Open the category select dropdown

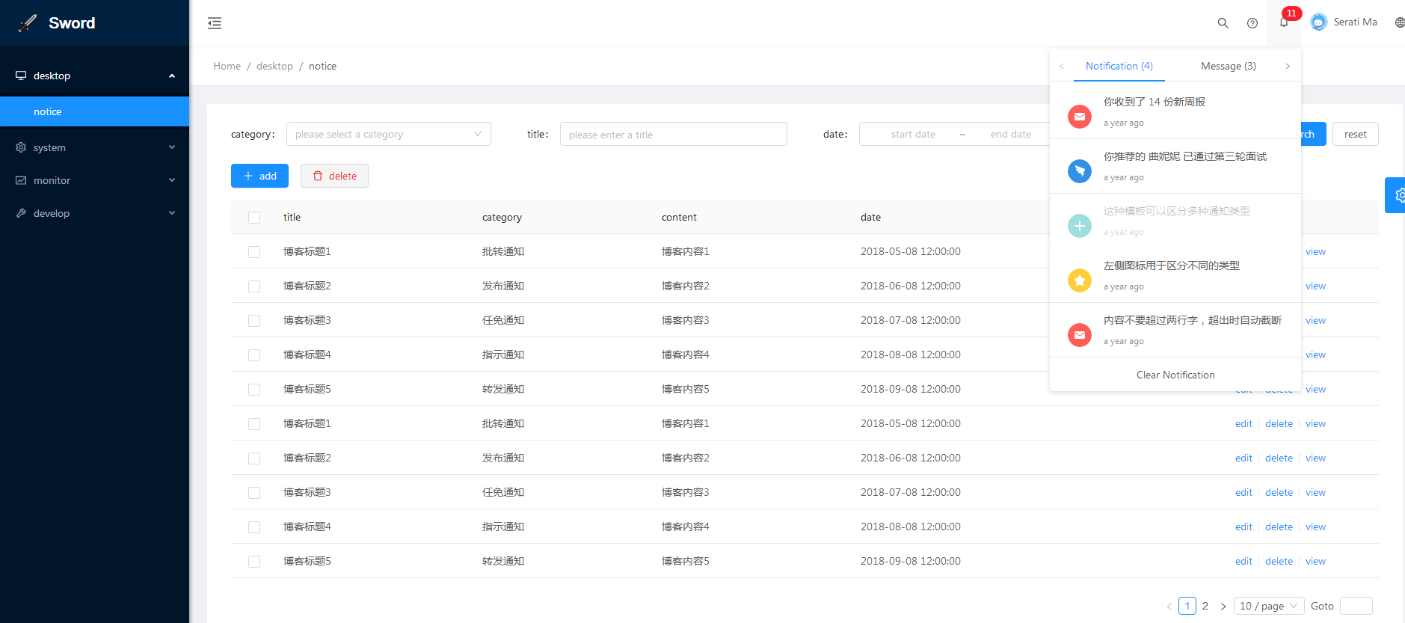(x=389, y=134)
